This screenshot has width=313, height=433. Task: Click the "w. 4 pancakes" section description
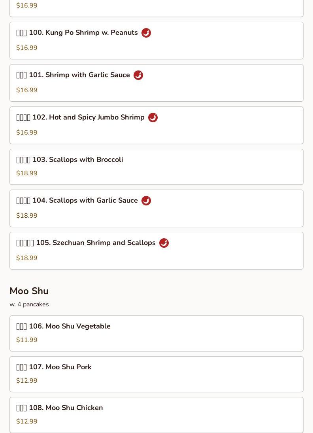(29, 304)
